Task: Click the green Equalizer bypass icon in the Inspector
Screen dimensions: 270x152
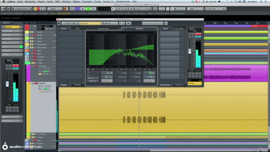Action: (x=21, y=47)
